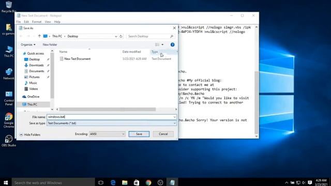The width and height of the screenshot is (331, 186).
Task: Open Notepad Help menu
Action: coord(57,22)
